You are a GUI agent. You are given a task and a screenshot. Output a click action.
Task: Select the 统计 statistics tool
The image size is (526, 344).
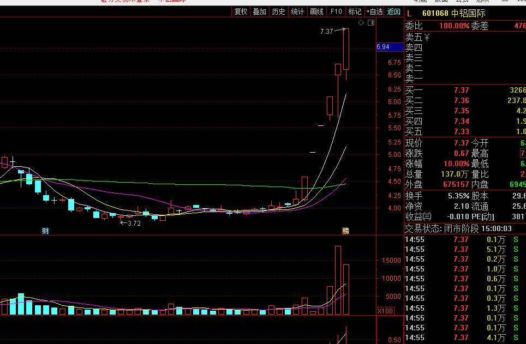(297, 12)
